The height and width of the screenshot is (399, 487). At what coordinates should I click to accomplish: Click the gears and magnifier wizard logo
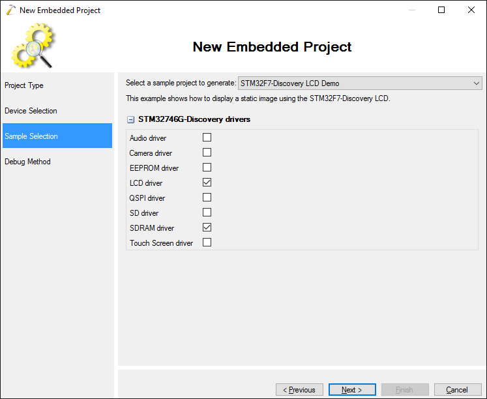click(x=33, y=46)
